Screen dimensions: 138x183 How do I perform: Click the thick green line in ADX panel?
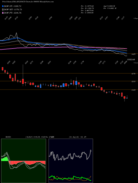pos(70,178)
